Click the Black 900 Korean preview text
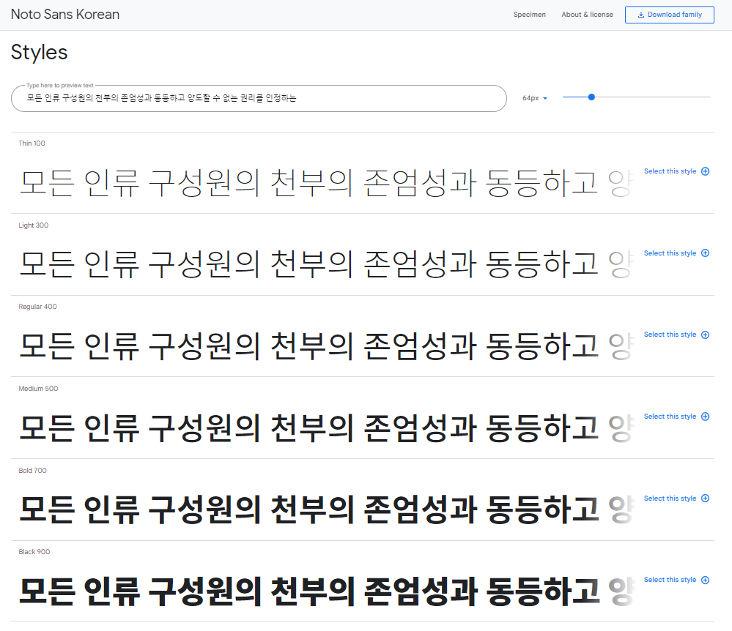This screenshot has height=631, width=732. pyautogui.click(x=327, y=591)
